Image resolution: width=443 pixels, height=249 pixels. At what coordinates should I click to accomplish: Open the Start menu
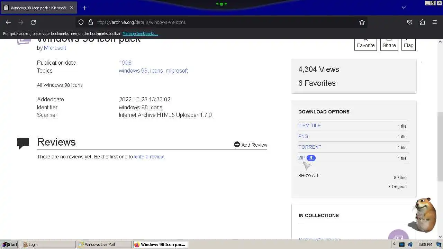[x=10, y=245]
